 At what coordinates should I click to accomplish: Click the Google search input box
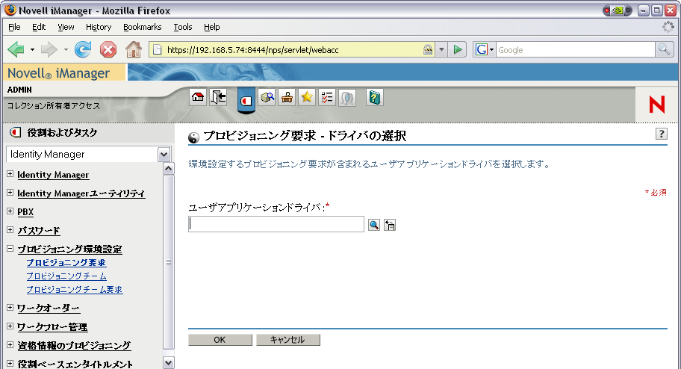pyautogui.click(x=576, y=49)
